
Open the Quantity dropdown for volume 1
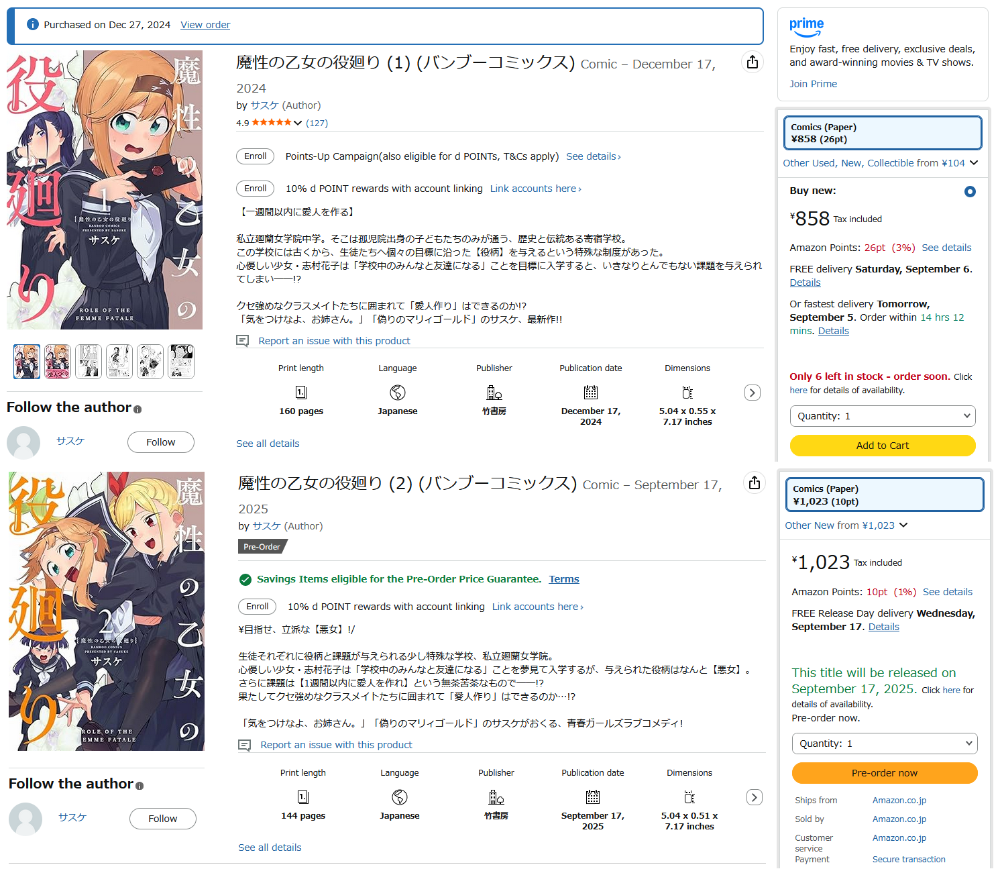[883, 416]
